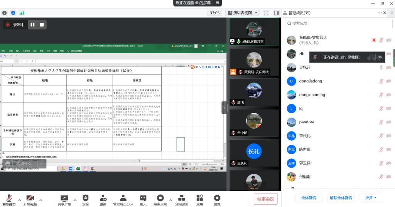Pause the recording in the 录制中 bar
395x207 pixels.
(33, 25)
